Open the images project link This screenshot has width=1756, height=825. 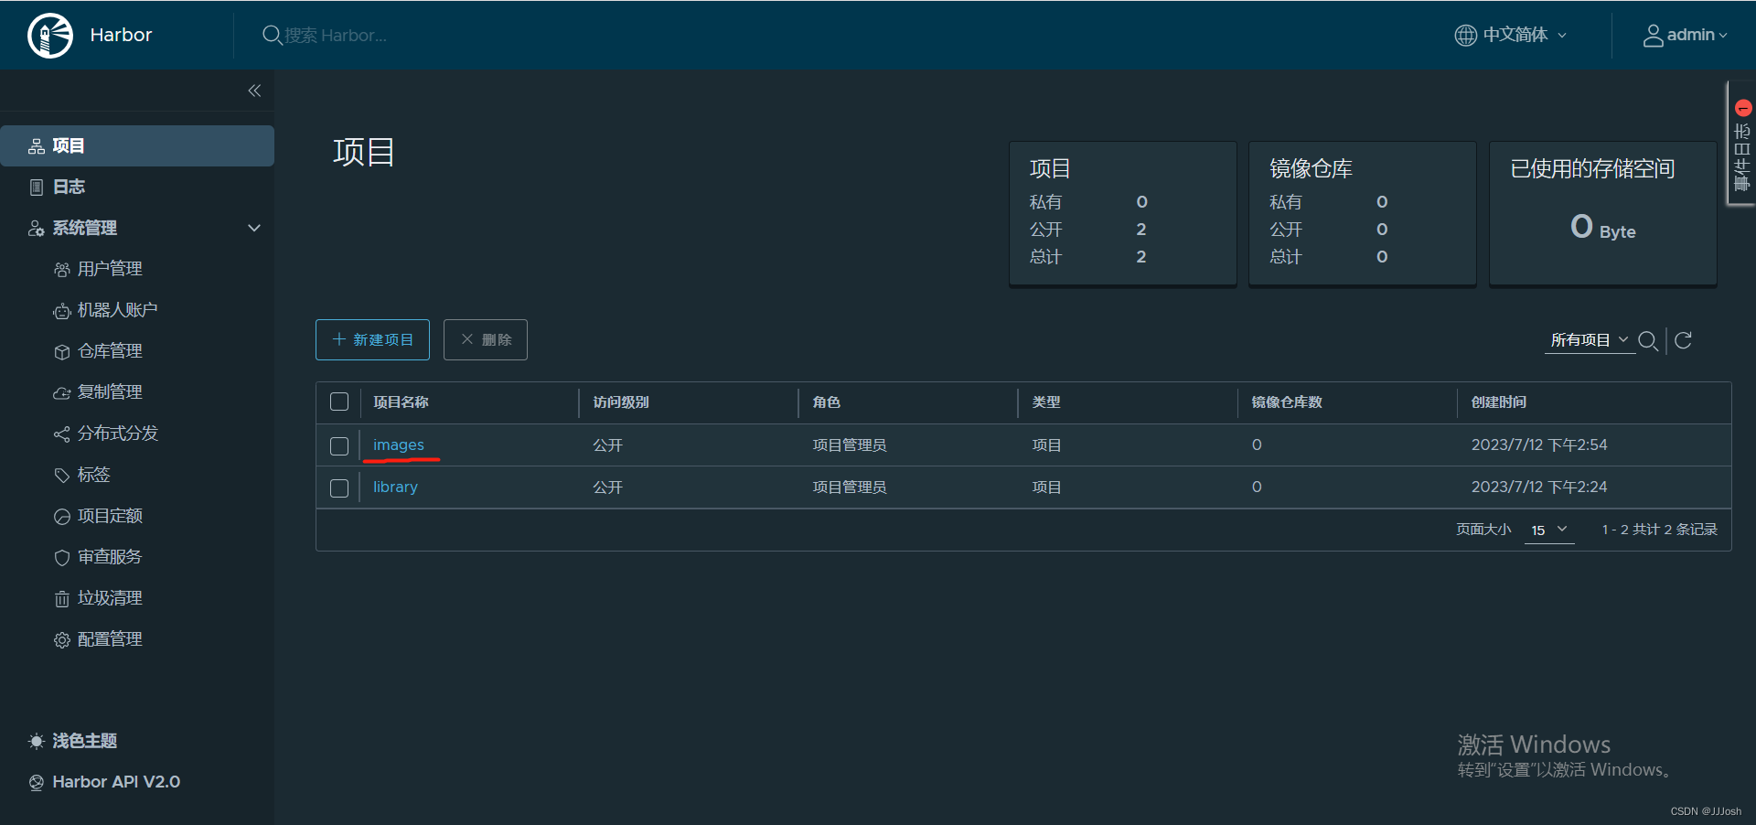tap(399, 445)
